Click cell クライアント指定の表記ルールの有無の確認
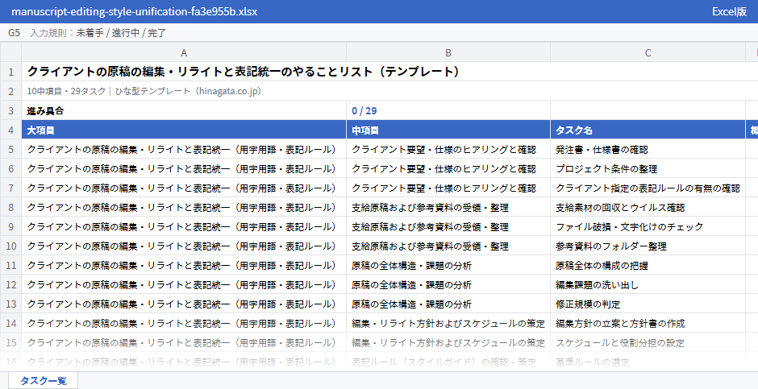The image size is (758, 389). coord(648,188)
